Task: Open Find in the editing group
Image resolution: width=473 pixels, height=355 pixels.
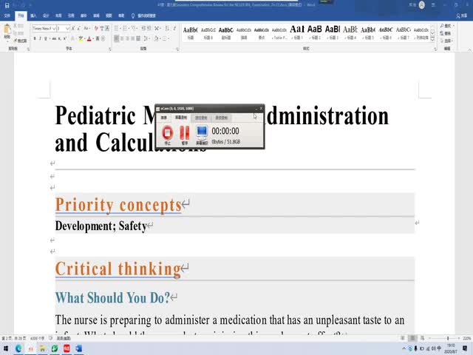Action: [448, 24]
